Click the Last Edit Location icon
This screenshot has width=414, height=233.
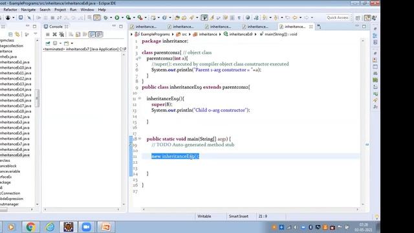click(287, 17)
